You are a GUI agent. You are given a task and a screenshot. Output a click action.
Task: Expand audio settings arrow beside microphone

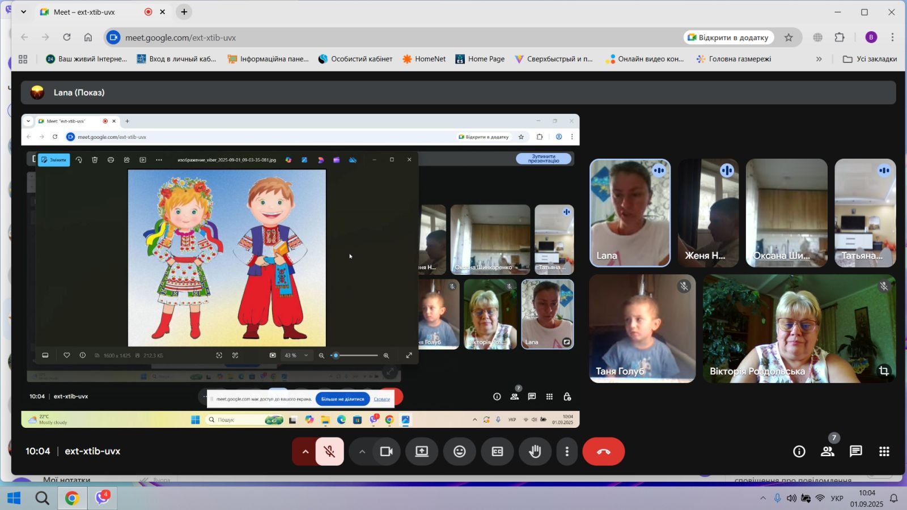[x=305, y=452]
